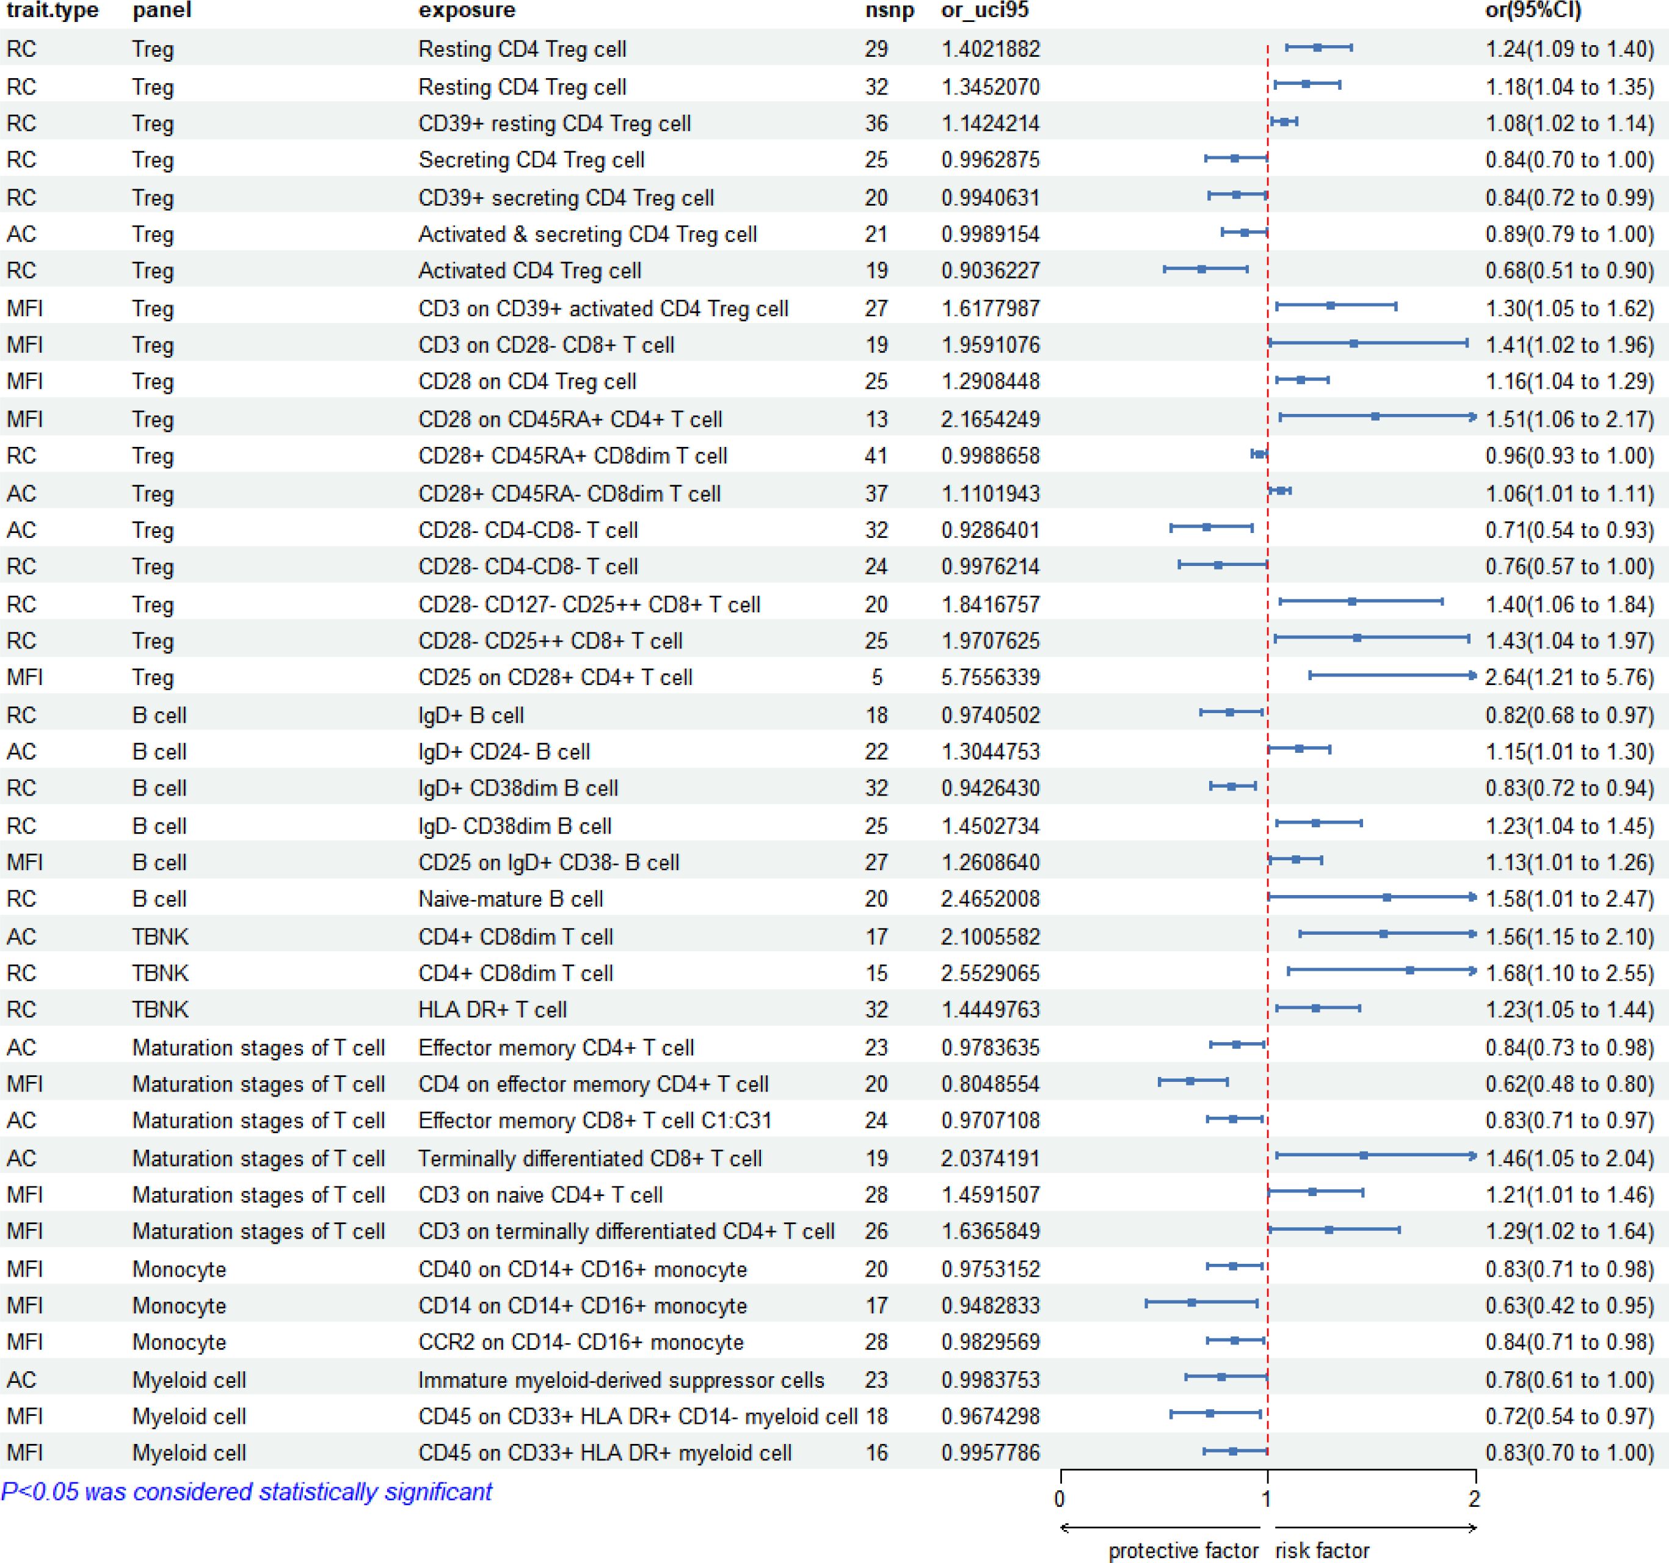Select 'CD4 on effector memory CD4+ T cell'
Viewport: 1669px width, 1563px height.
pyautogui.click(x=594, y=1084)
